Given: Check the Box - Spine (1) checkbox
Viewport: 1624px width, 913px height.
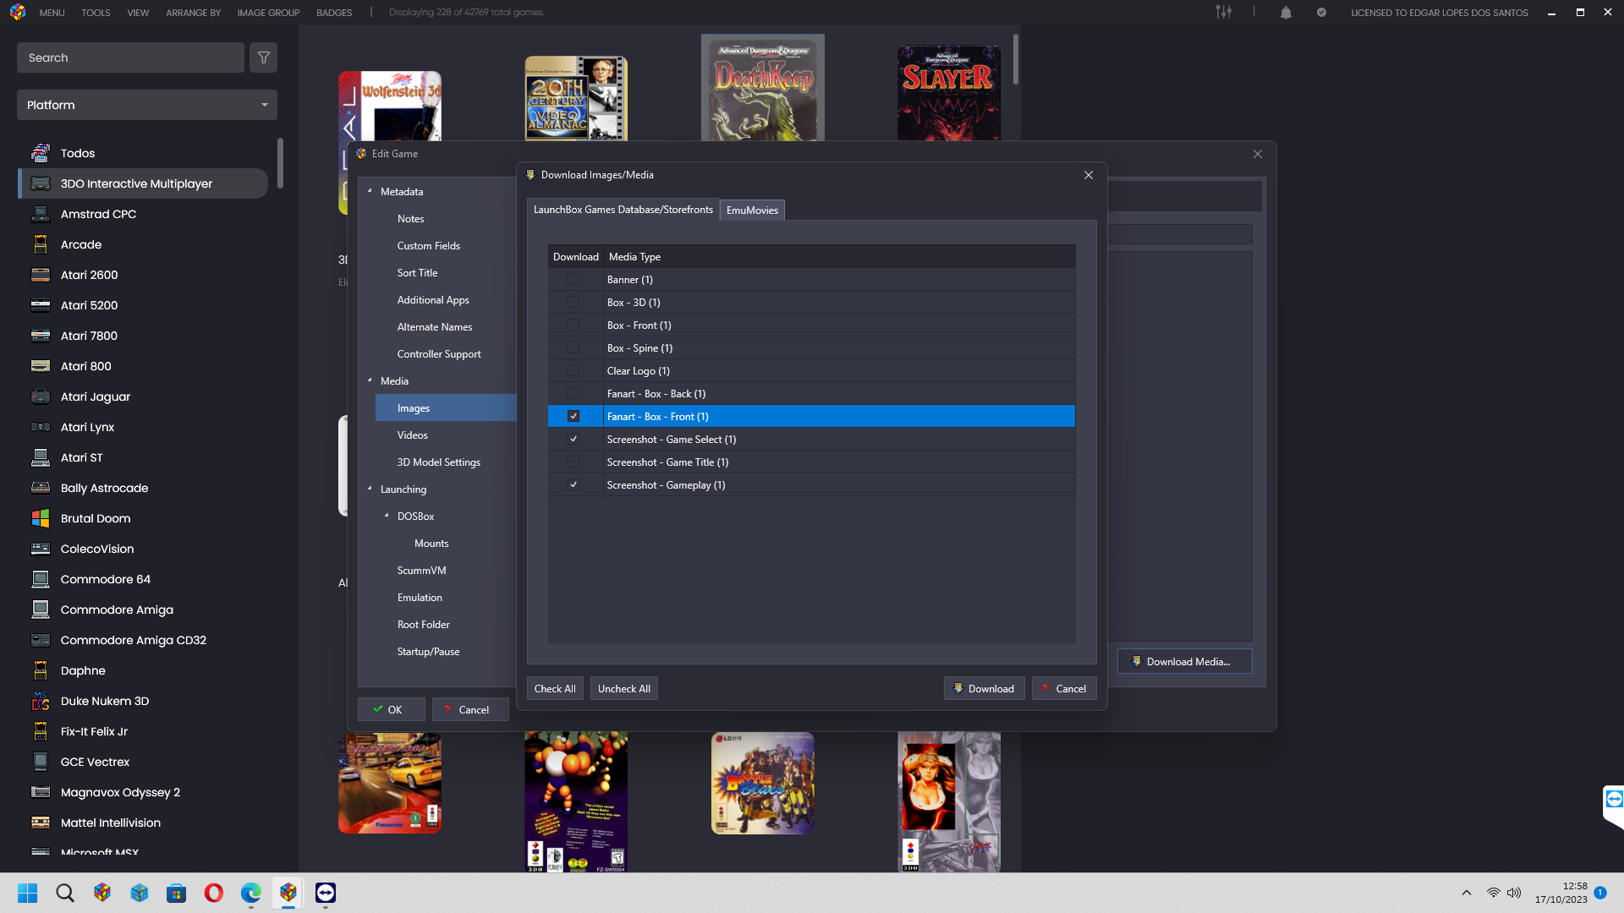Looking at the screenshot, I should (x=573, y=347).
